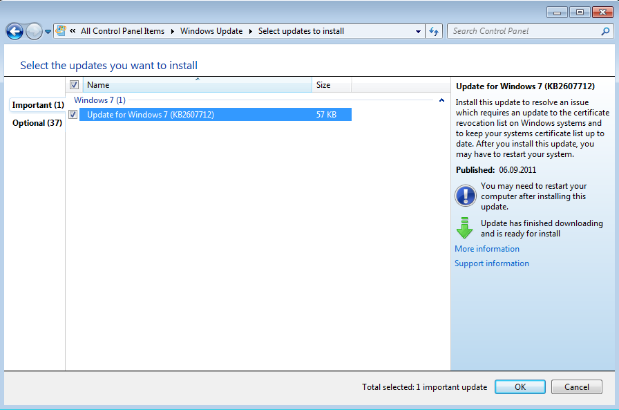Viewport: 619px width, 410px height.
Task: Click the Back navigation arrow
Action: [15, 31]
